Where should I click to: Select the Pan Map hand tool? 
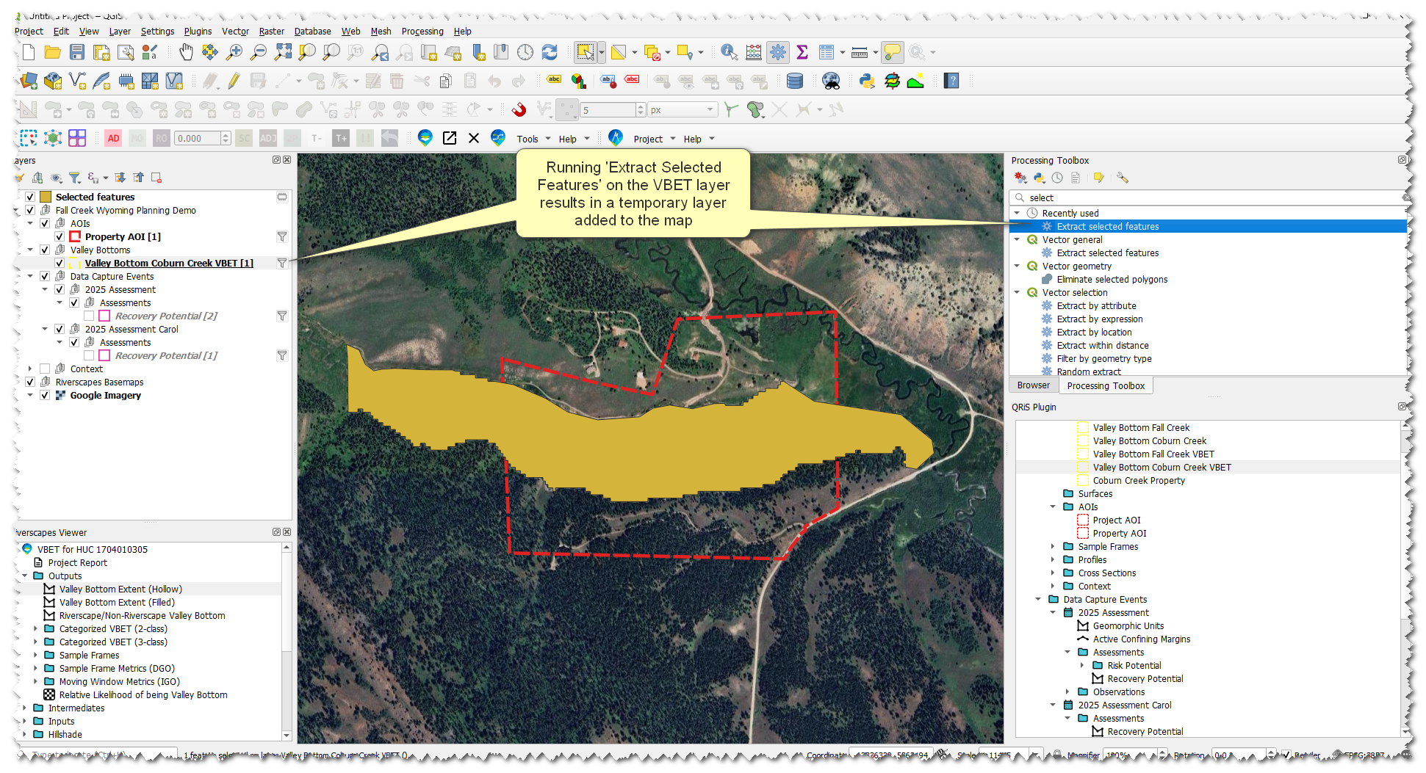[186, 52]
